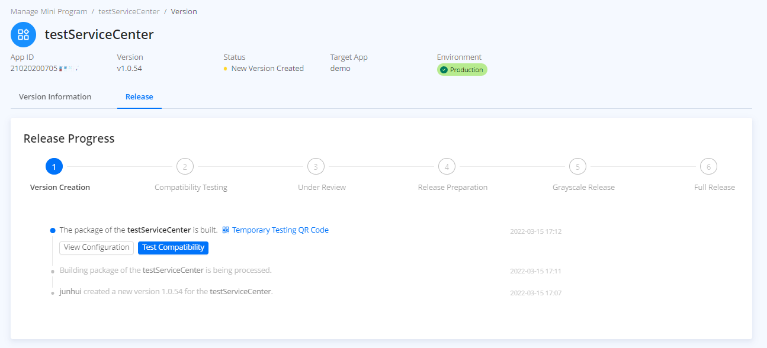Viewport: 767px width, 348px height.
Task: Click the blue package built timeline dot
Action: pos(53,231)
